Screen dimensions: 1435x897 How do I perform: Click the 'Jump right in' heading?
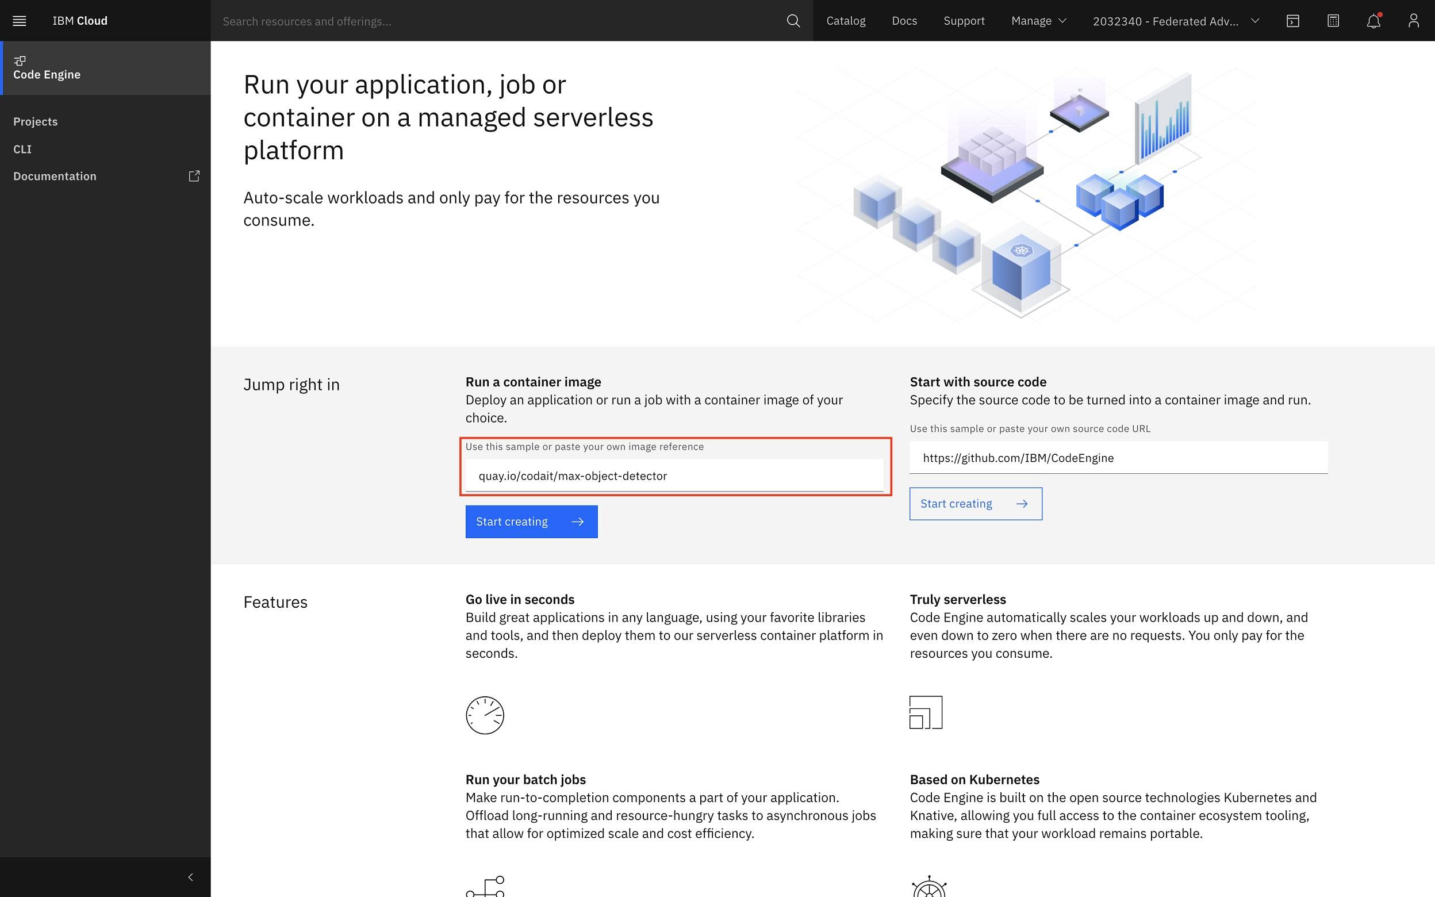coord(291,385)
